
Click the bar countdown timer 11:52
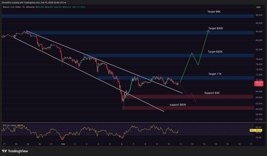coord(258,85)
